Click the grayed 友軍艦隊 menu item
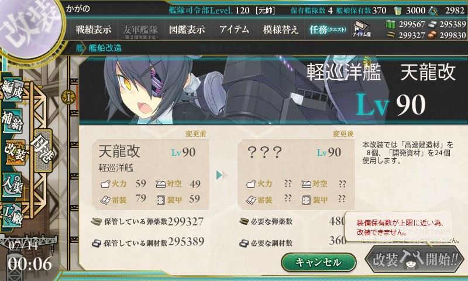 (x=140, y=31)
